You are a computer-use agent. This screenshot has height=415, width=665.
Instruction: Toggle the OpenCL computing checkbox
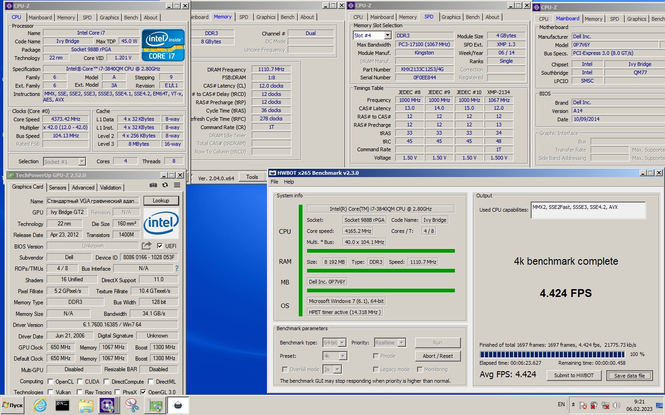click(51, 381)
